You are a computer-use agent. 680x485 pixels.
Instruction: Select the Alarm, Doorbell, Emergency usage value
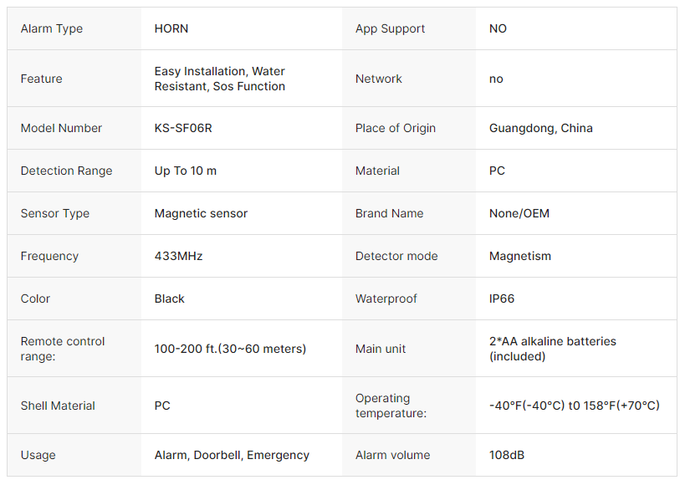232,455
